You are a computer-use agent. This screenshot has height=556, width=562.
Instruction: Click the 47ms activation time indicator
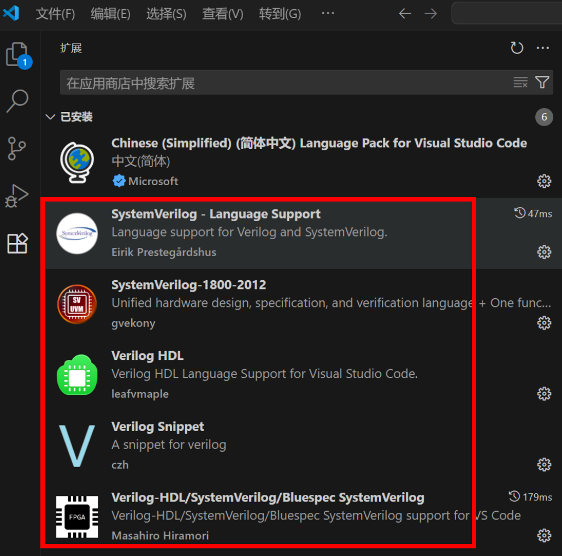(533, 214)
